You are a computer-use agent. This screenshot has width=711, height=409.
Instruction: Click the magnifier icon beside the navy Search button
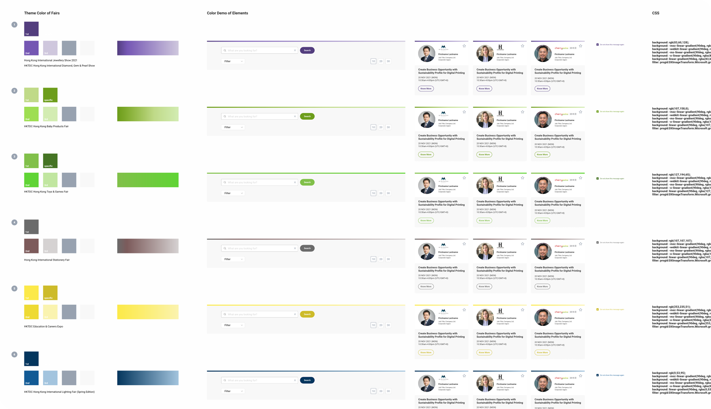(225, 380)
